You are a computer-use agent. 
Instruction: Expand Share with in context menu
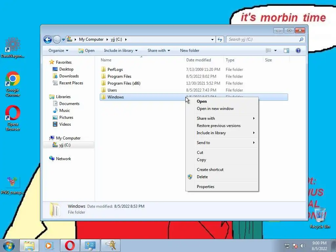click(x=222, y=118)
